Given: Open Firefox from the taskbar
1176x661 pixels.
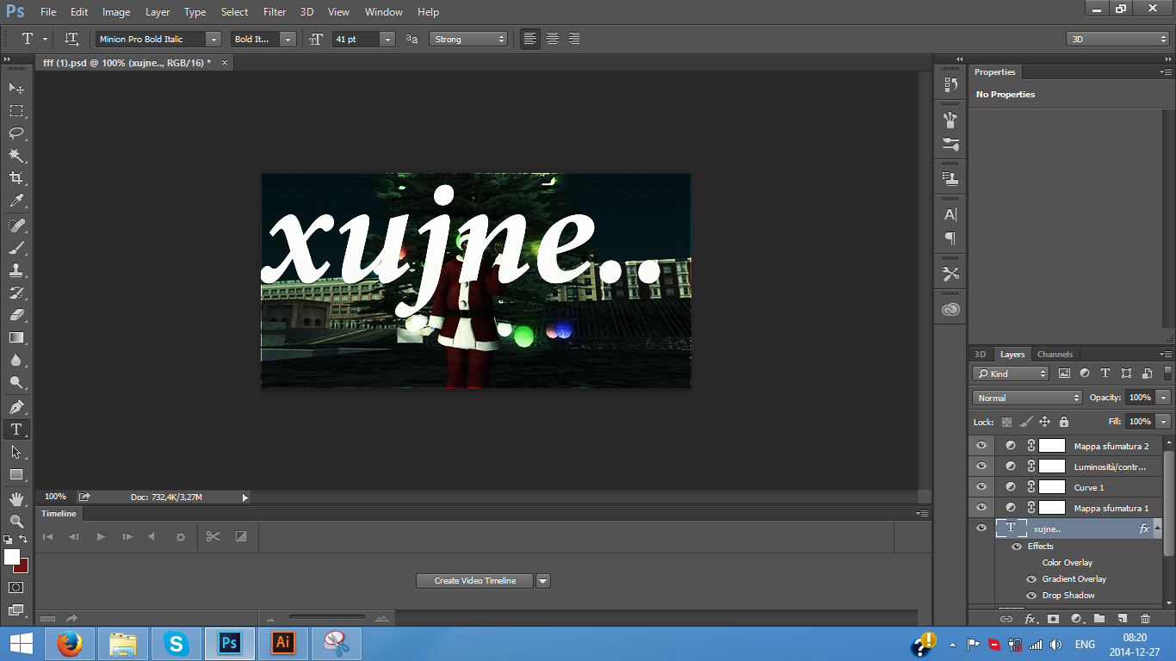Looking at the screenshot, I should 69,644.
